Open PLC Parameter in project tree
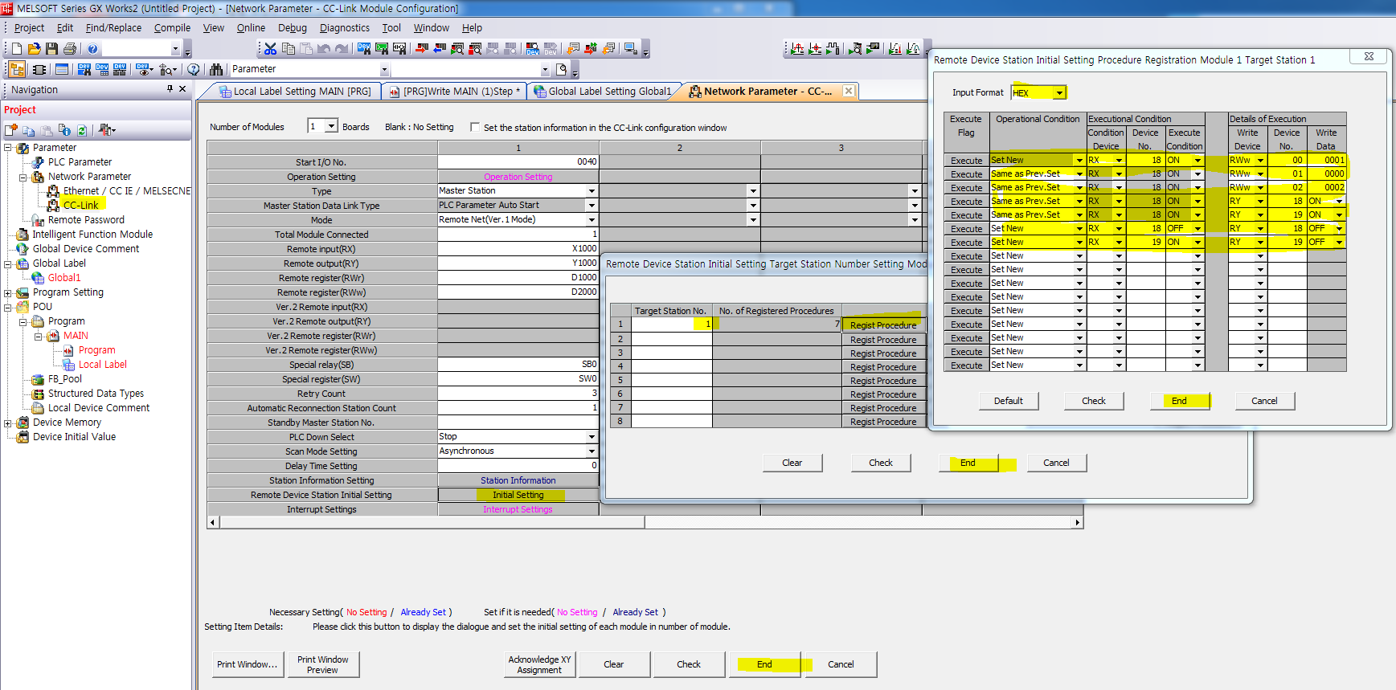Screen dimensions: 1396x690 click(80, 162)
